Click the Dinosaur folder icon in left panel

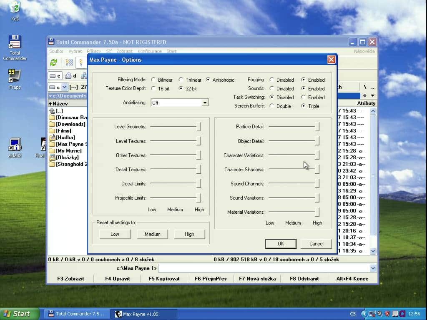point(52,117)
